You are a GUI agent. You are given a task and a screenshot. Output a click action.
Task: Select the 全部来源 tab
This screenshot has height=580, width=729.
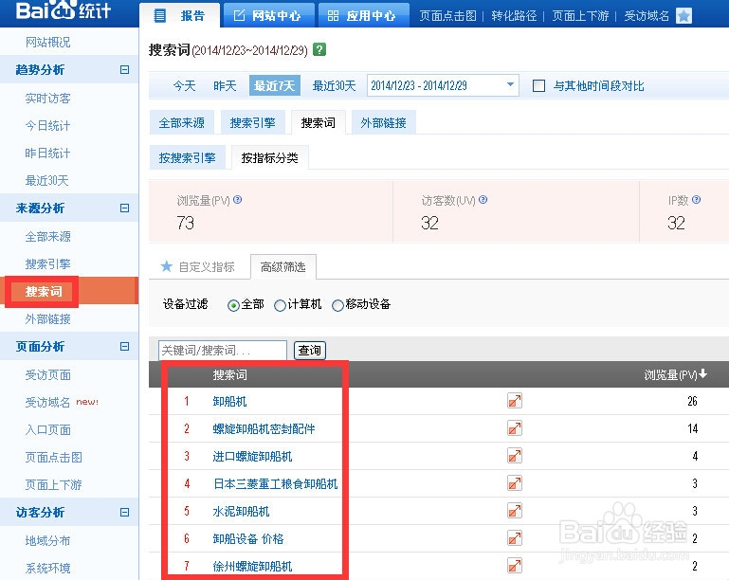[x=182, y=122]
